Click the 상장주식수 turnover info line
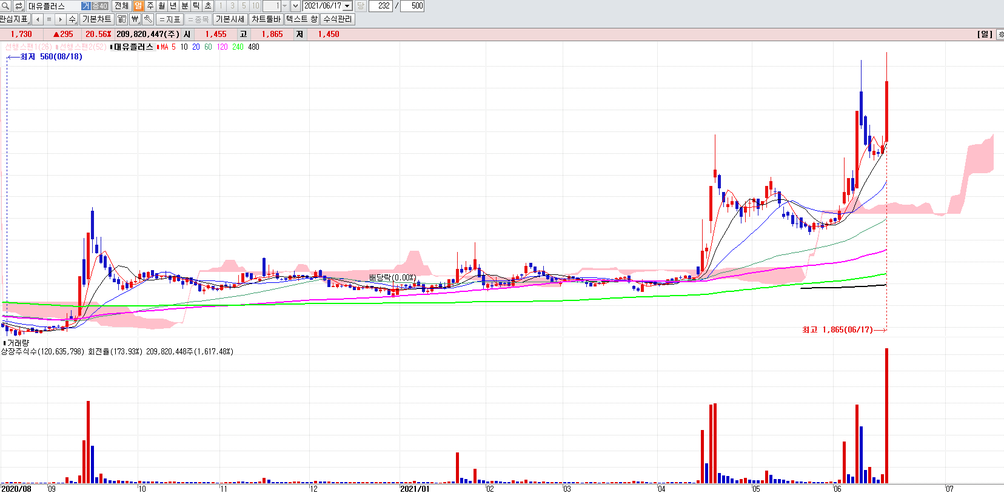Viewport: 1004px width, 493px height. click(x=117, y=351)
